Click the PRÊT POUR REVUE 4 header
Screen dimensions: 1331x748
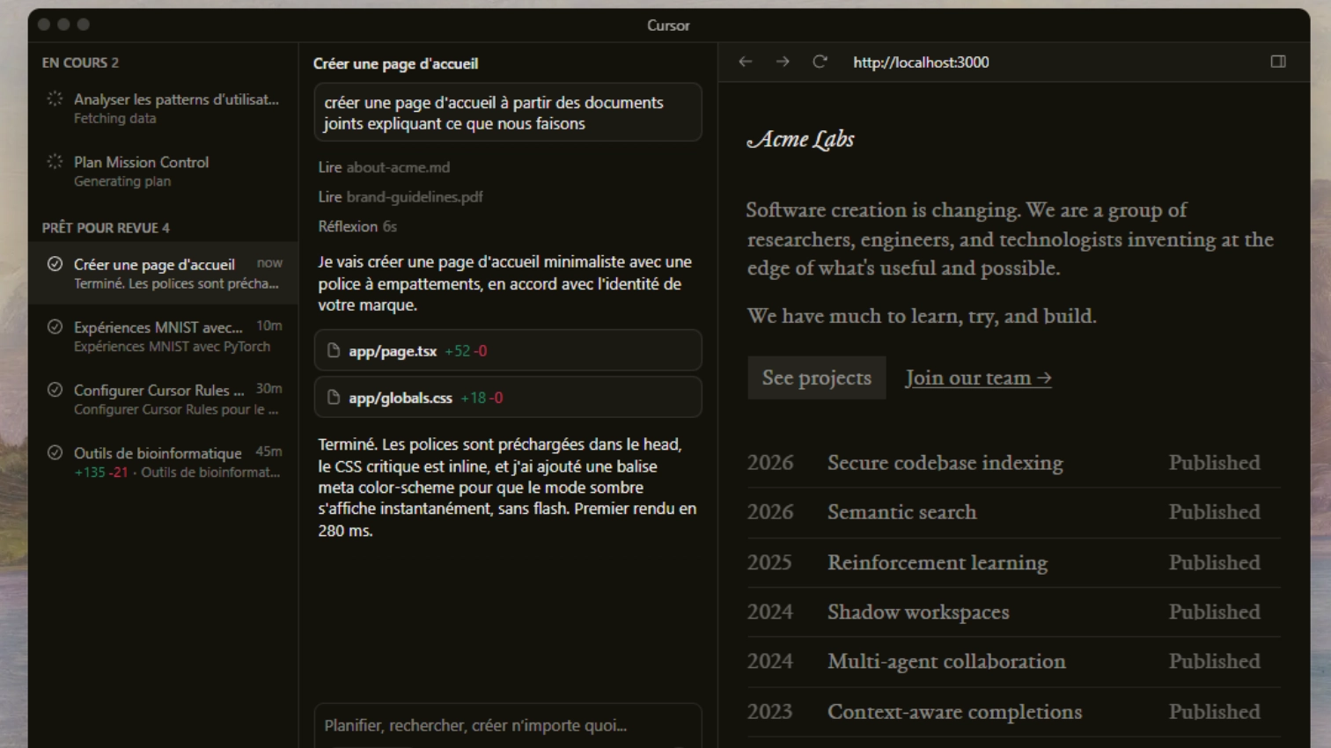point(106,228)
